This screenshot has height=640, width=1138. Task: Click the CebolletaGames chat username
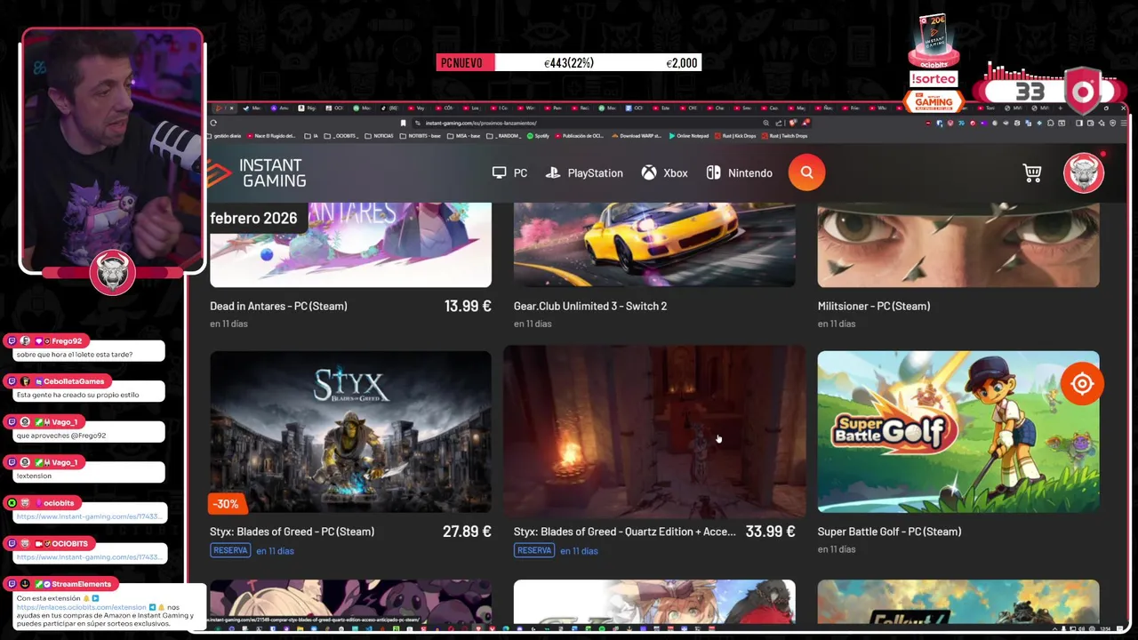[x=73, y=381]
